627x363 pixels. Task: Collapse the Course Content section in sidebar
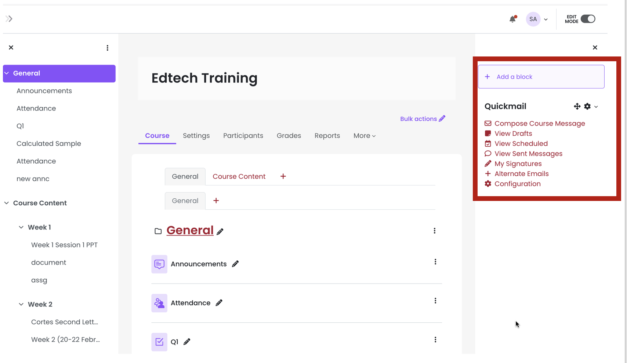7,203
